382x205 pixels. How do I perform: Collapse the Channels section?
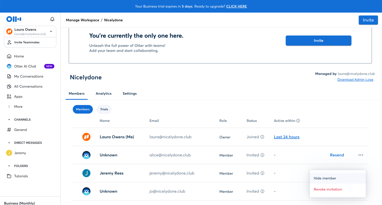click(9, 120)
